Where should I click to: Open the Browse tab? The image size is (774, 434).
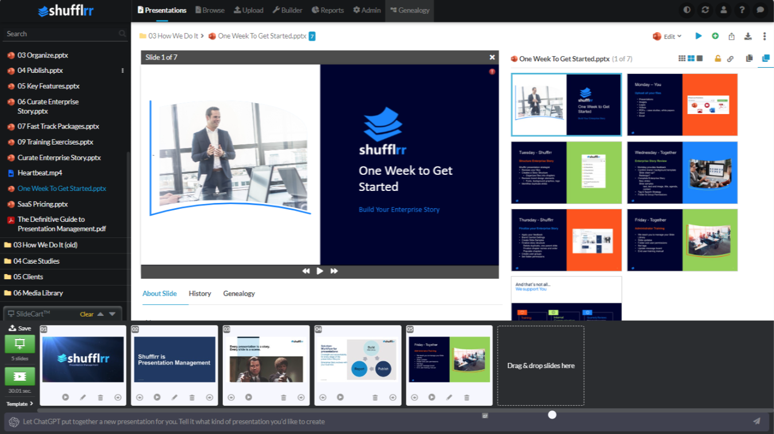[210, 10]
